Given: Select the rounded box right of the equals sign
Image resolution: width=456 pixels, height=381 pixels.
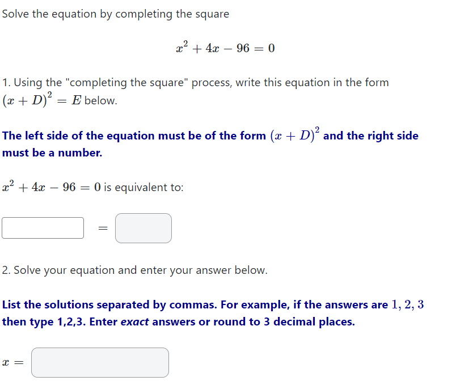Looking at the screenshot, I should pos(143,228).
